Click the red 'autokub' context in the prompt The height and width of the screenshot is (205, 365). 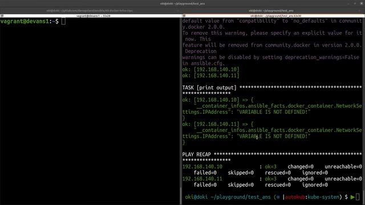click(x=295, y=197)
